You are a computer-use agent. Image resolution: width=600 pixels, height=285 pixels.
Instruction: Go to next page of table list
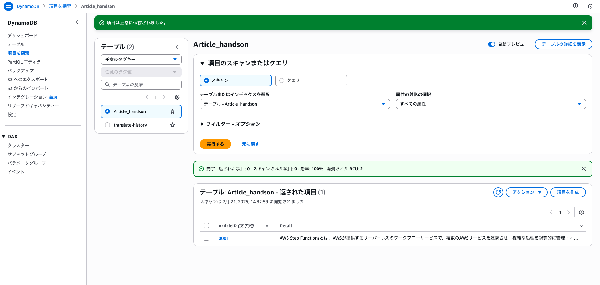coord(164,97)
